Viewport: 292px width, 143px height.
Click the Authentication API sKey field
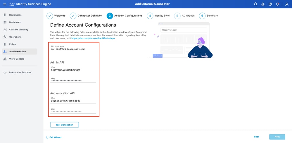coord(73,110)
